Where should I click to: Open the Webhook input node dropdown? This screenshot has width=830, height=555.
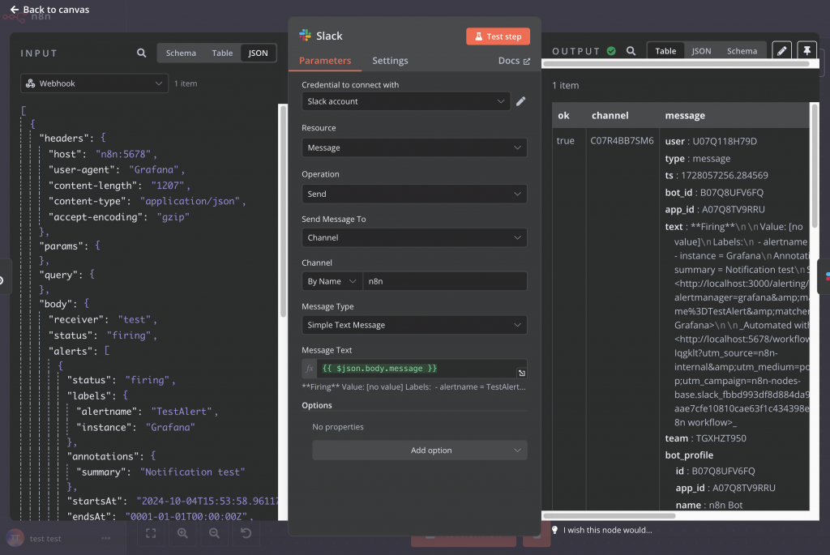(94, 83)
